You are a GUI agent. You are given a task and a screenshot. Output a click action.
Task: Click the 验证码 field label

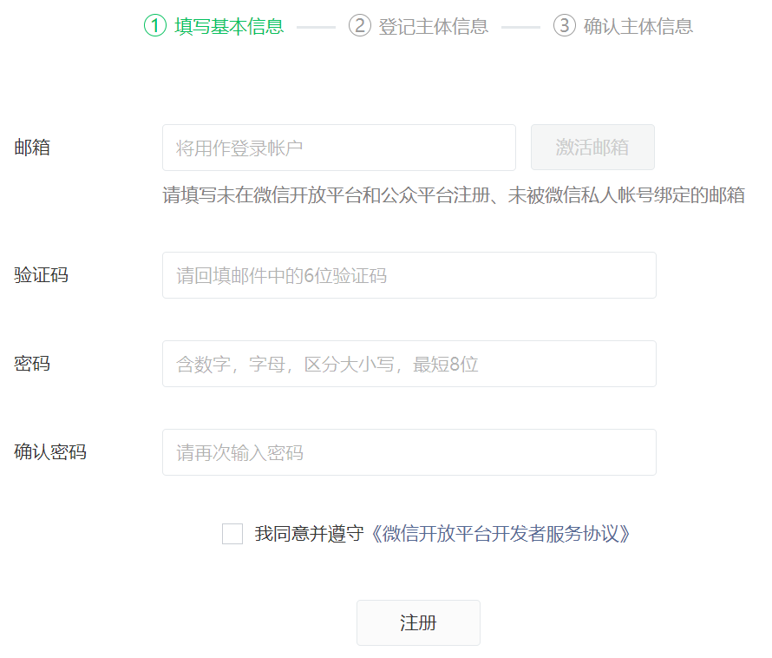tap(41, 276)
